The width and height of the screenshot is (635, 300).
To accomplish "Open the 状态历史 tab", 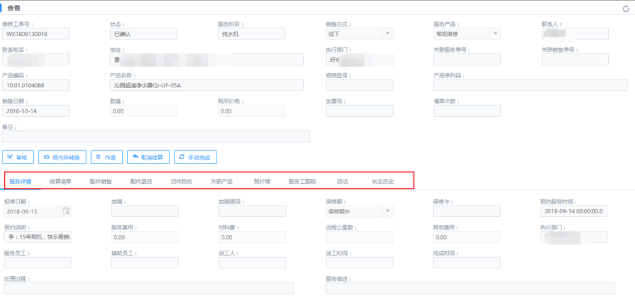I will [383, 182].
